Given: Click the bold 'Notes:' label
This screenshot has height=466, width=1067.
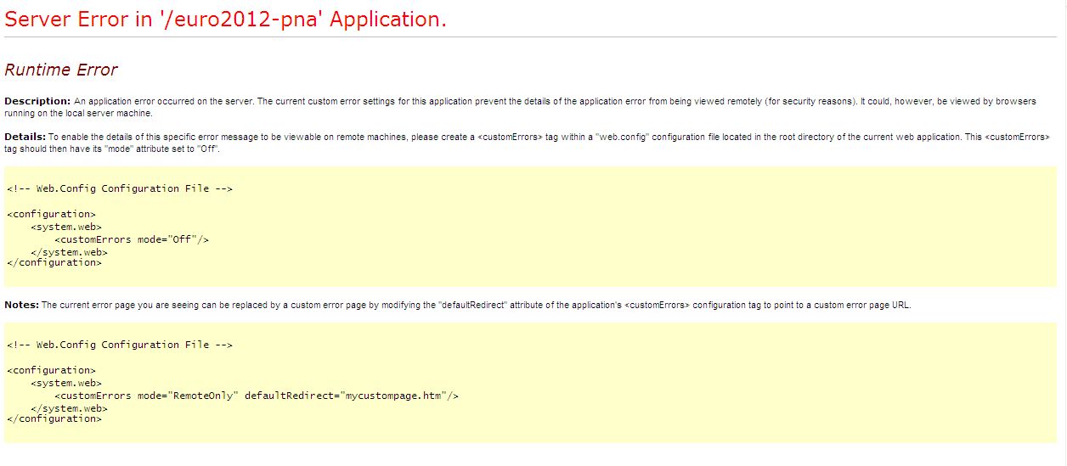Looking at the screenshot, I should 21,305.
